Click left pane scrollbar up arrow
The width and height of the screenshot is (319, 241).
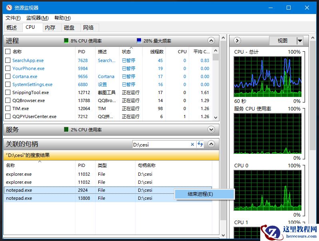coord(223,38)
